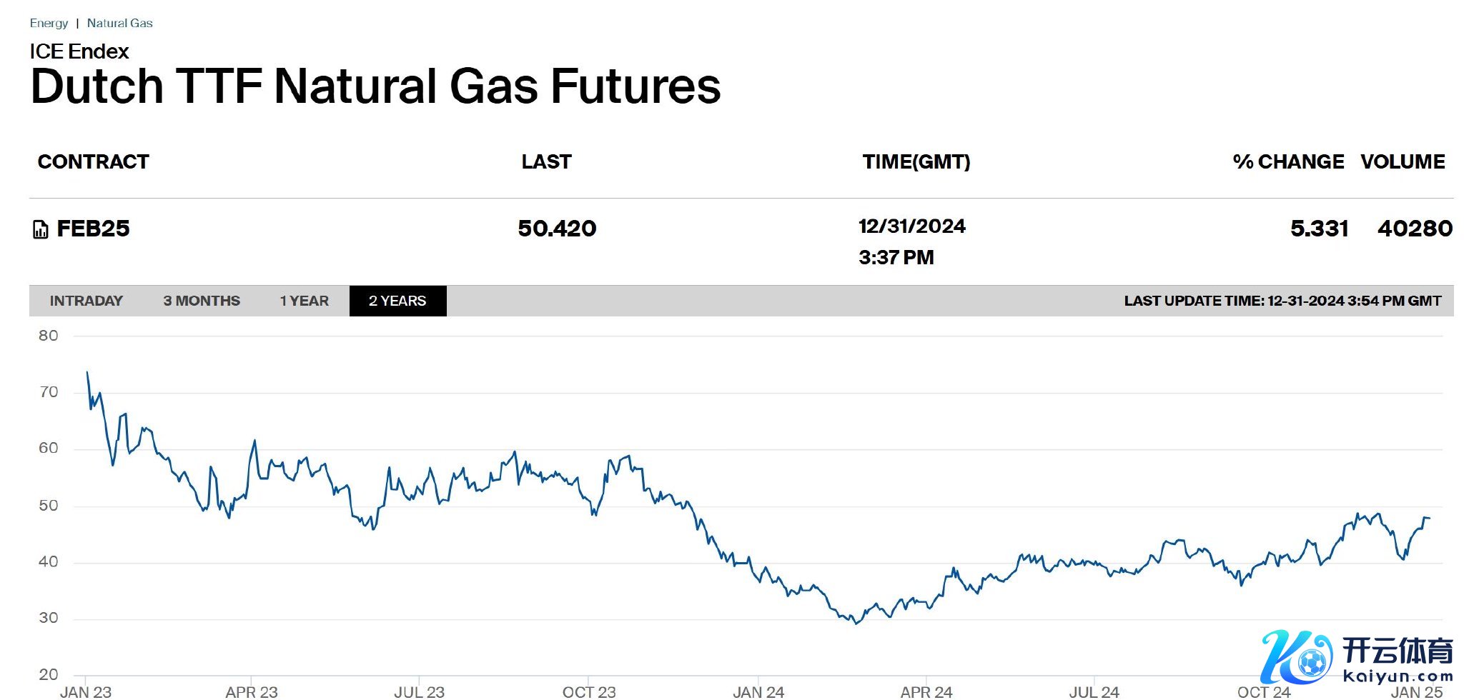Click the % Change column header

pyautogui.click(x=1288, y=162)
